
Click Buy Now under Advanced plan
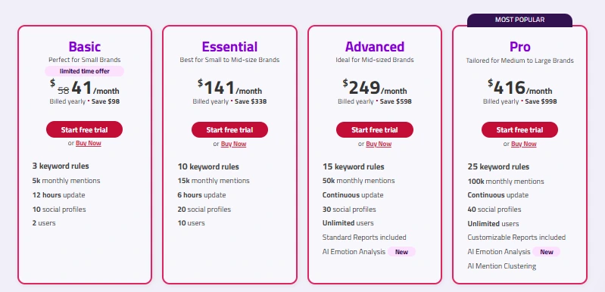coord(379,144)
